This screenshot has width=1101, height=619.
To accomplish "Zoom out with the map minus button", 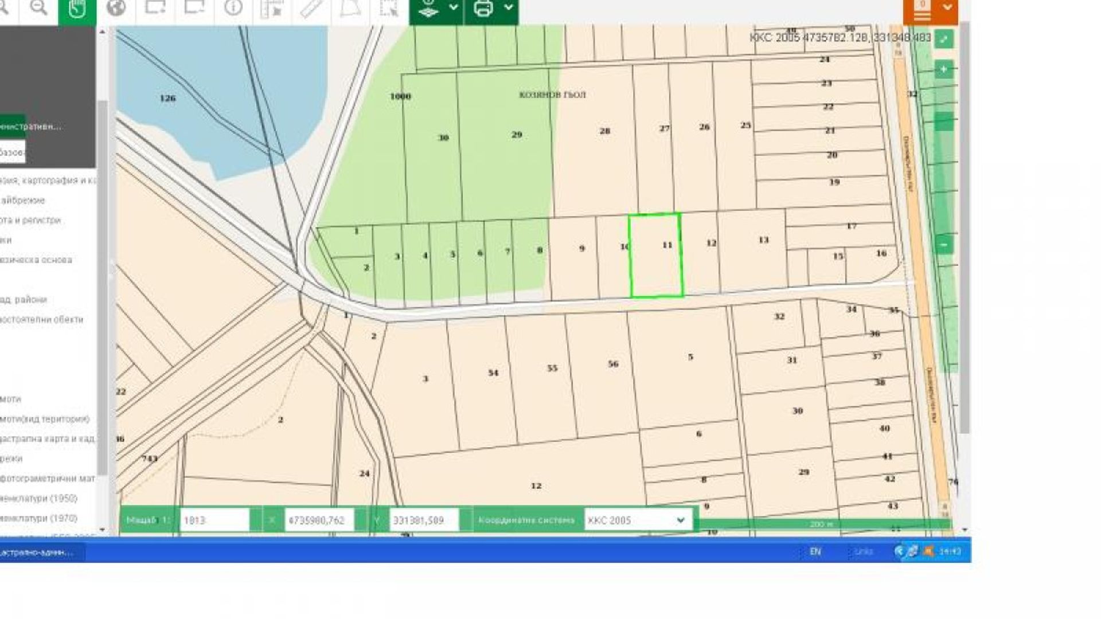I will click(943, 245).
